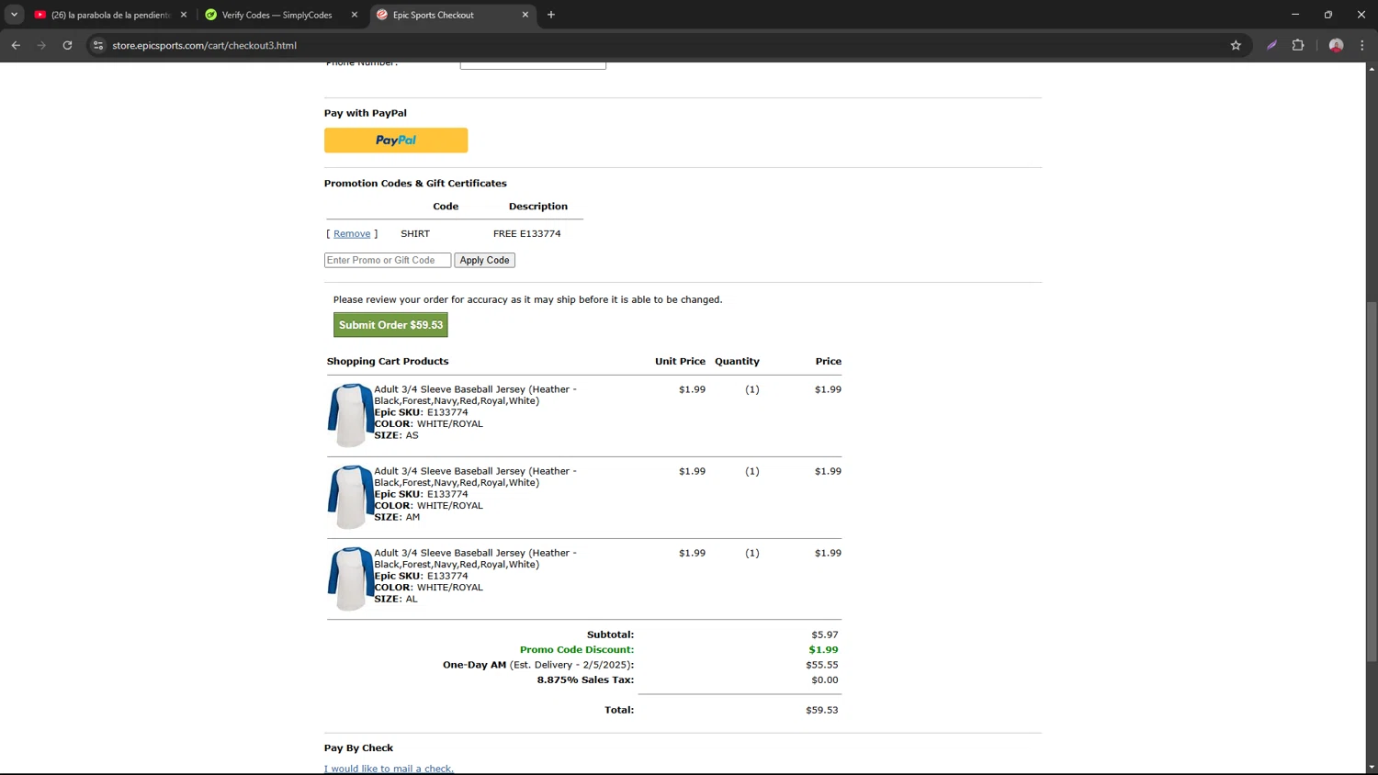This screenshot has height=775, width=1378.
Task: Click the browser back arrow icon
Action: (x=16, y=45)
